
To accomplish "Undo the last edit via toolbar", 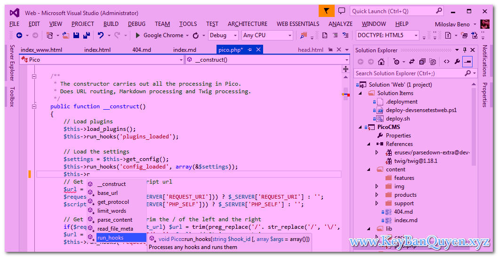I will pos(101,35).
